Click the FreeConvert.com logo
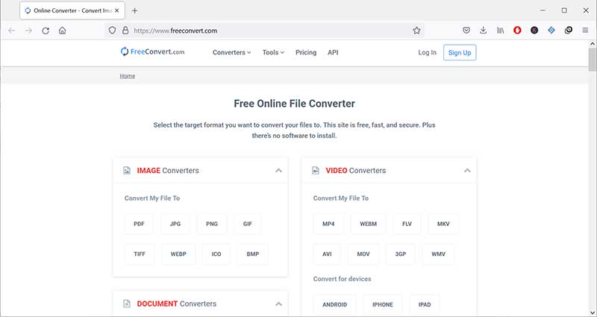This screenshot has width=597, height=317. (152, 51)
